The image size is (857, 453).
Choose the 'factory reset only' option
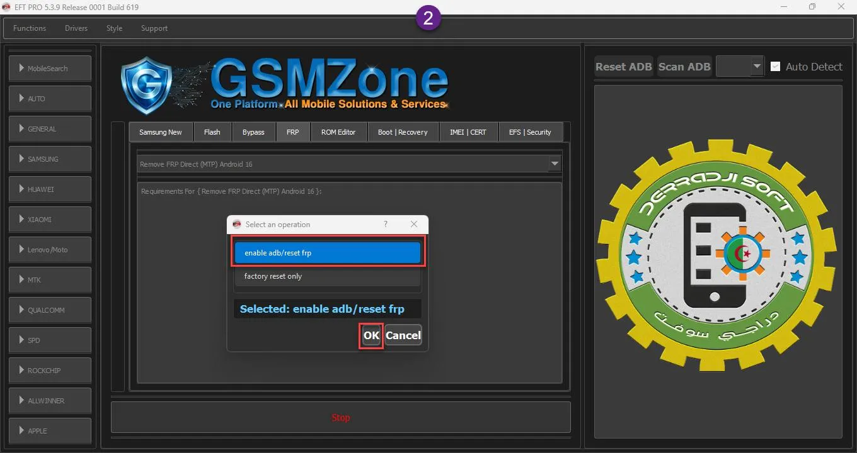327,276
